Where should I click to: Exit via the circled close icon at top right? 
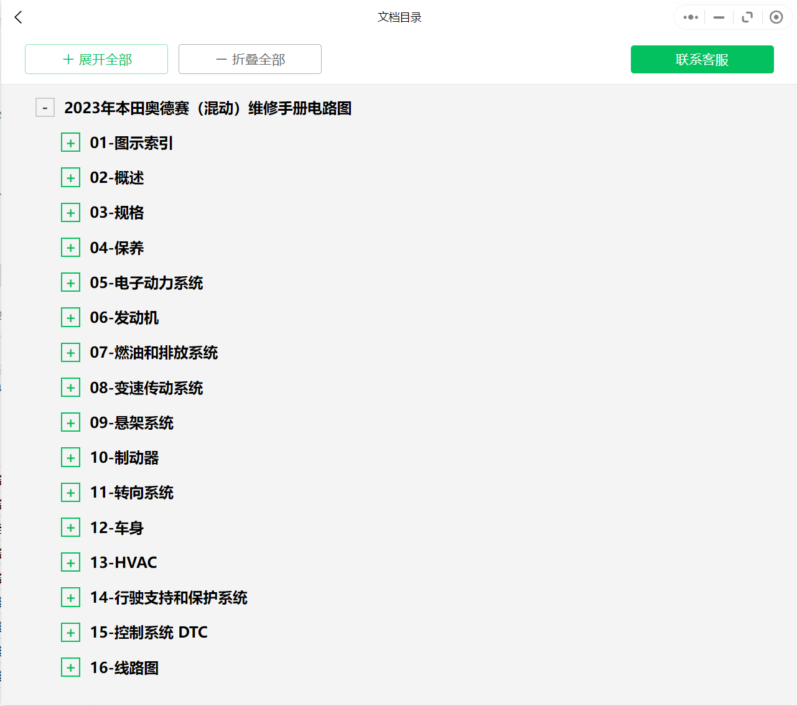776,17
